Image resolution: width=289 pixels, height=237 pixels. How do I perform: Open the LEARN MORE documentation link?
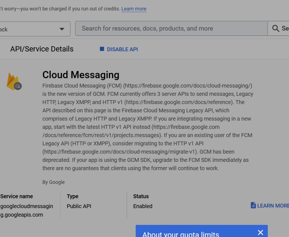click(270, 205)
